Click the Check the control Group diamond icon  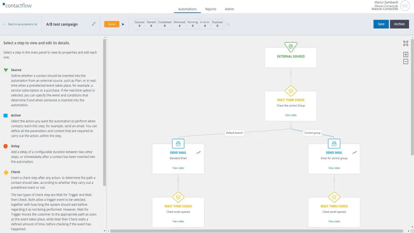click(291, 91)
